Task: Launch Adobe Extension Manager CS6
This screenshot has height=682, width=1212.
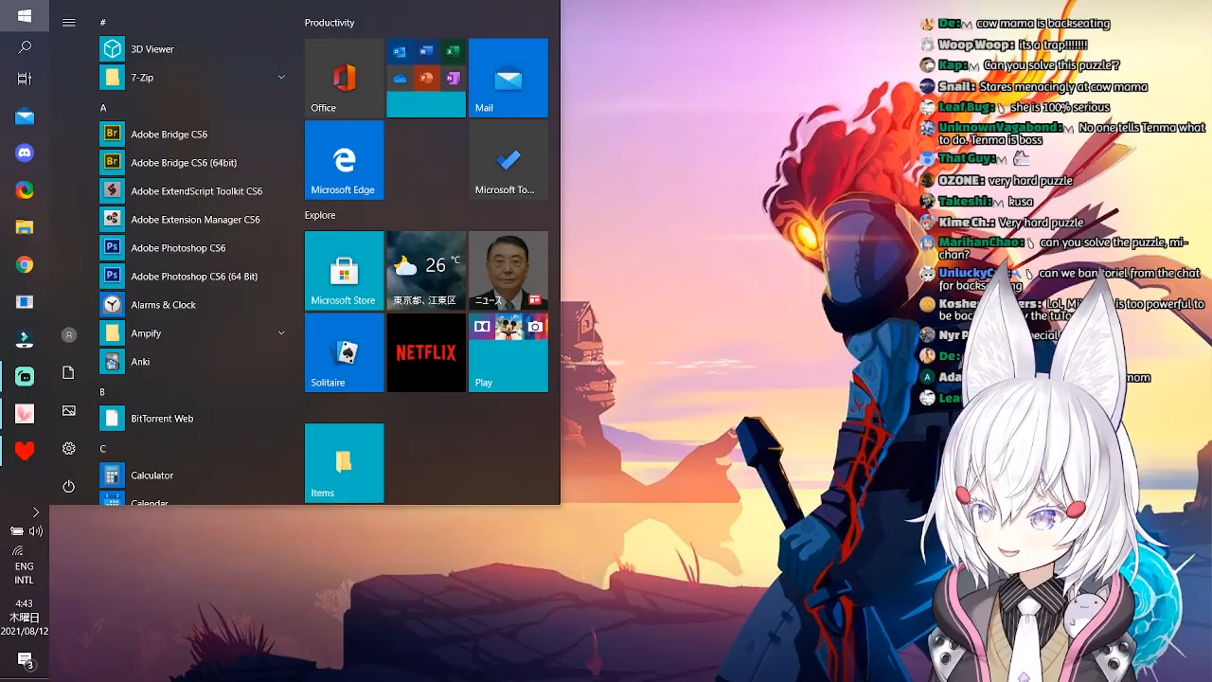Action: (x=194, y=220)
